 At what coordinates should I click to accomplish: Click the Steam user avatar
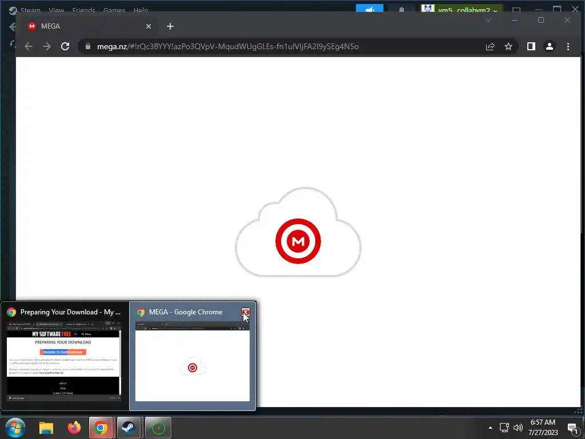tap(428, 8)
